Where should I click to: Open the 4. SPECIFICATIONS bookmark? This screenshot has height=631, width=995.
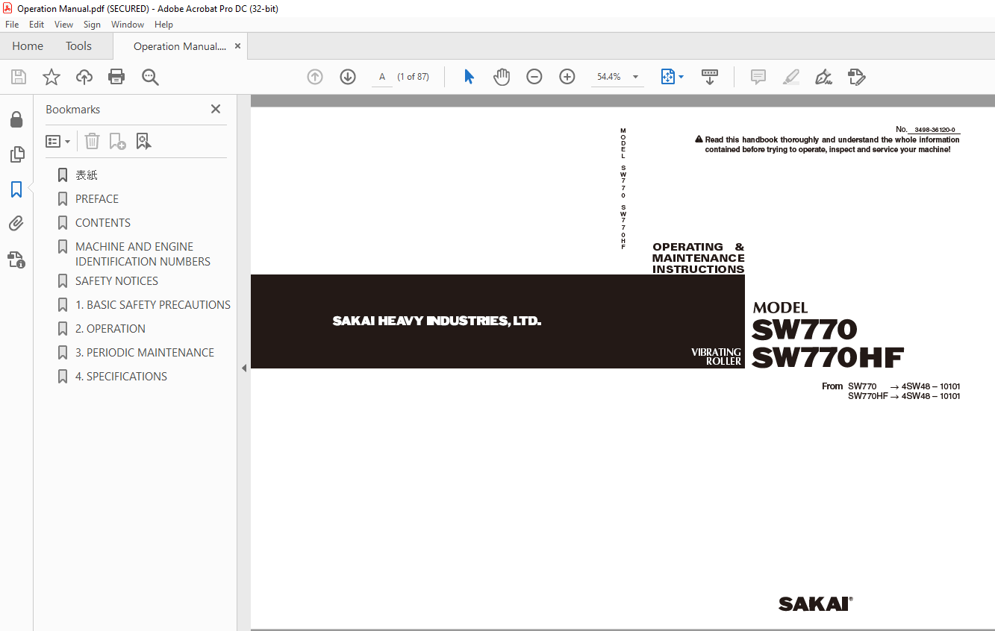point(121,377)
